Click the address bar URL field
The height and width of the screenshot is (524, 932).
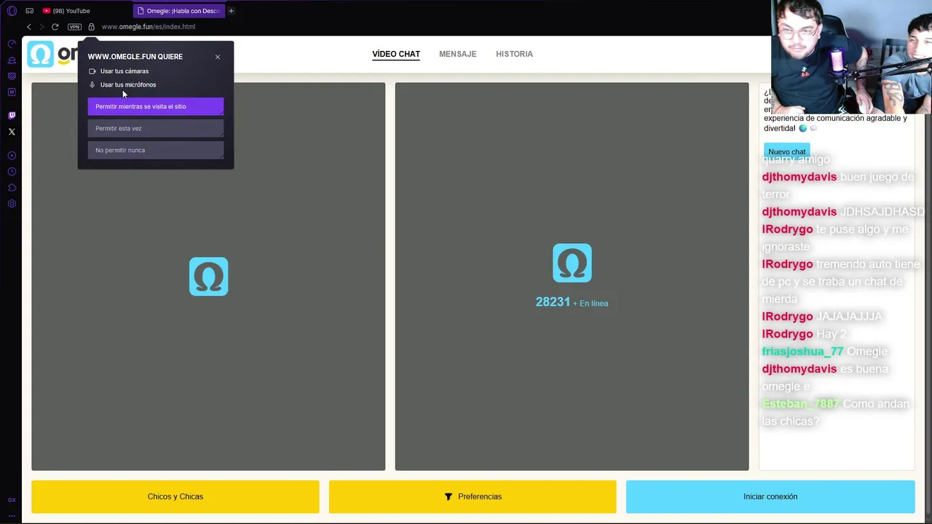point(149,27)
